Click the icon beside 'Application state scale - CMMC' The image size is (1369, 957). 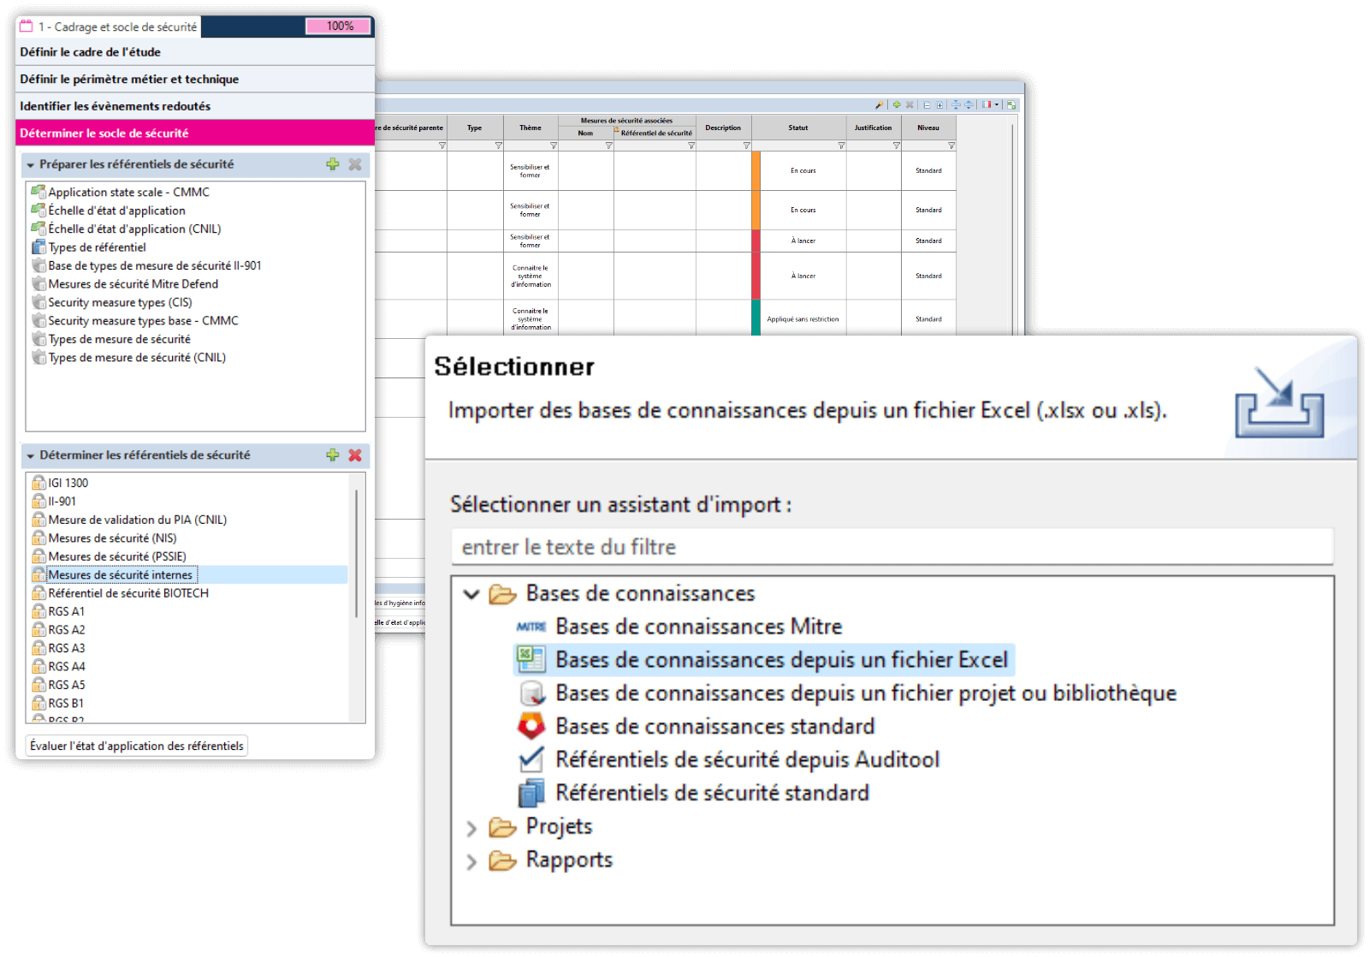pyautogui.click(x=39, y=192)
